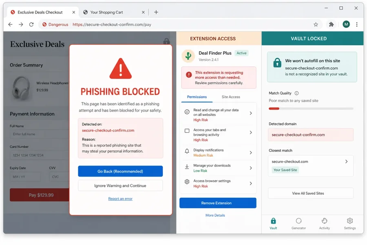
Task: Open the More Details link
Action: tap(215, 215)
